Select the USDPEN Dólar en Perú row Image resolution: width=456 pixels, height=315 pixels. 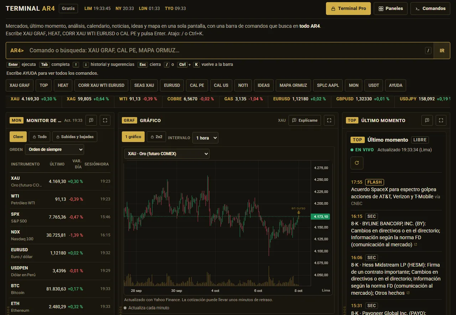(x=61, y=271)
